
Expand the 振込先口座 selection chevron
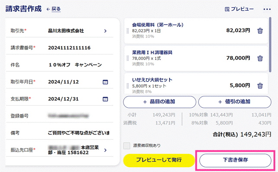(x=105, y=150)
